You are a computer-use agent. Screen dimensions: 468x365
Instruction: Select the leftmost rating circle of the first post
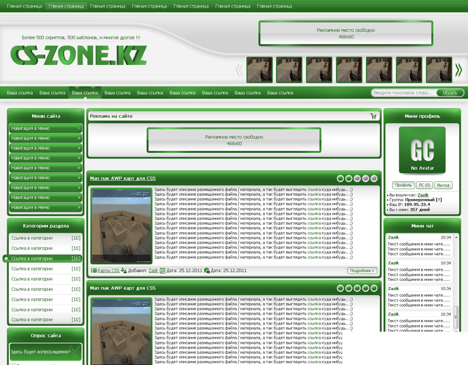click(340, 178)
